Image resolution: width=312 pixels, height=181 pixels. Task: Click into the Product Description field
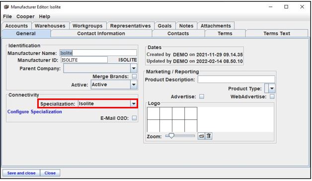236,79
